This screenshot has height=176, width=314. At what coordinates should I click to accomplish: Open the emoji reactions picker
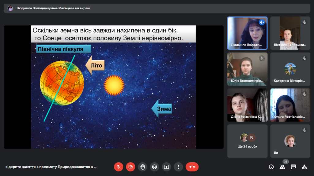coord(154,167)
